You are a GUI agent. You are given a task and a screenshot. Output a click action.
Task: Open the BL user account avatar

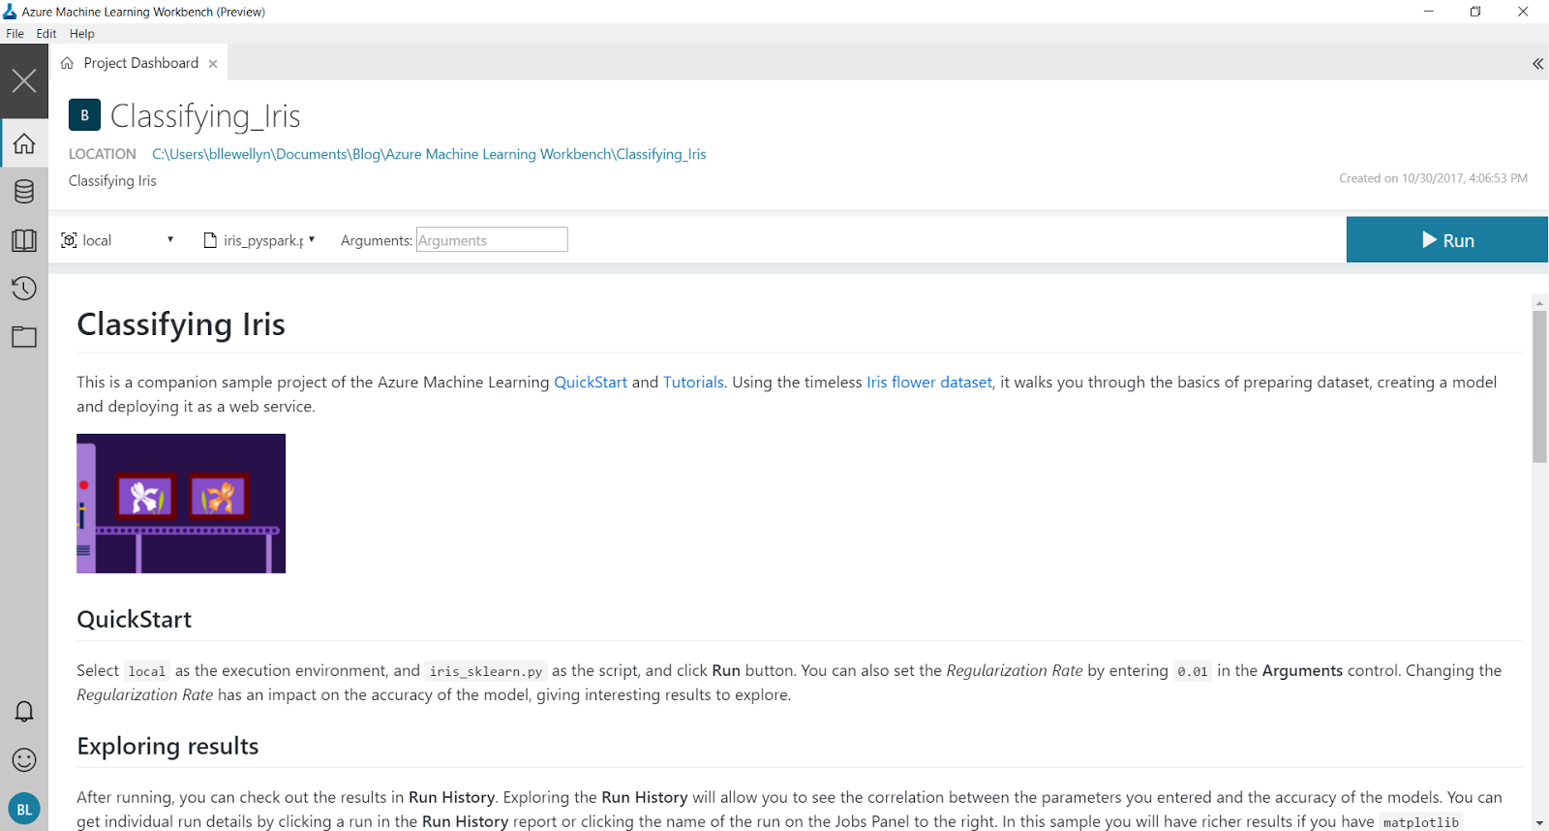click(24, 810)
